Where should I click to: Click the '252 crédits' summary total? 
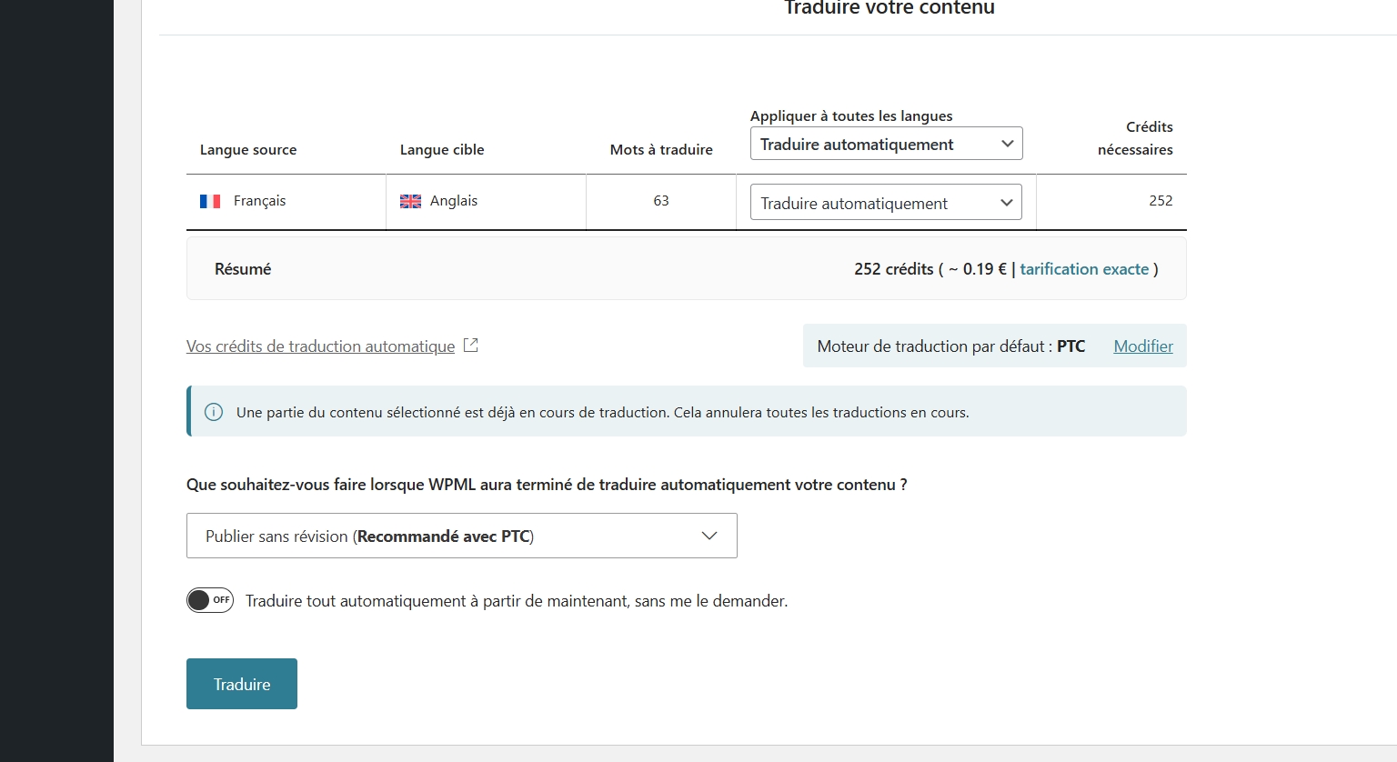coord(894,269)
